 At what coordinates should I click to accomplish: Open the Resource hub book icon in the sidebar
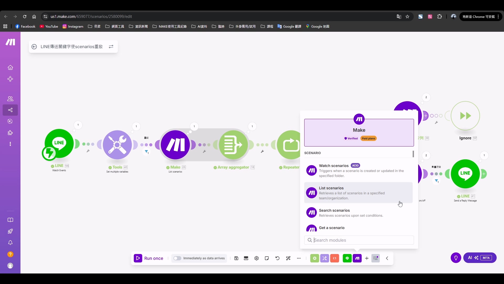click(10, 220)
